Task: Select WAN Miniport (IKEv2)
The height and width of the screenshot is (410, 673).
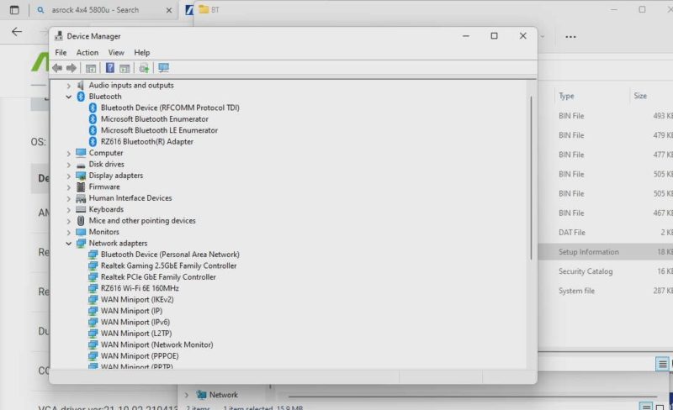Action: pyautogui.click(x=137, y=299)
